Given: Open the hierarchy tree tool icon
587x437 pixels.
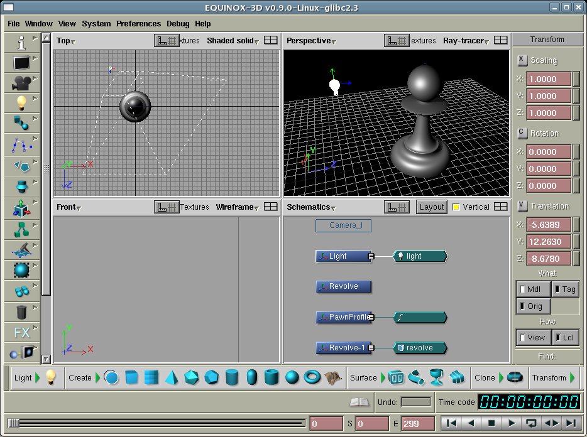Looking at the screenshot, I should (x=21, y=229).
